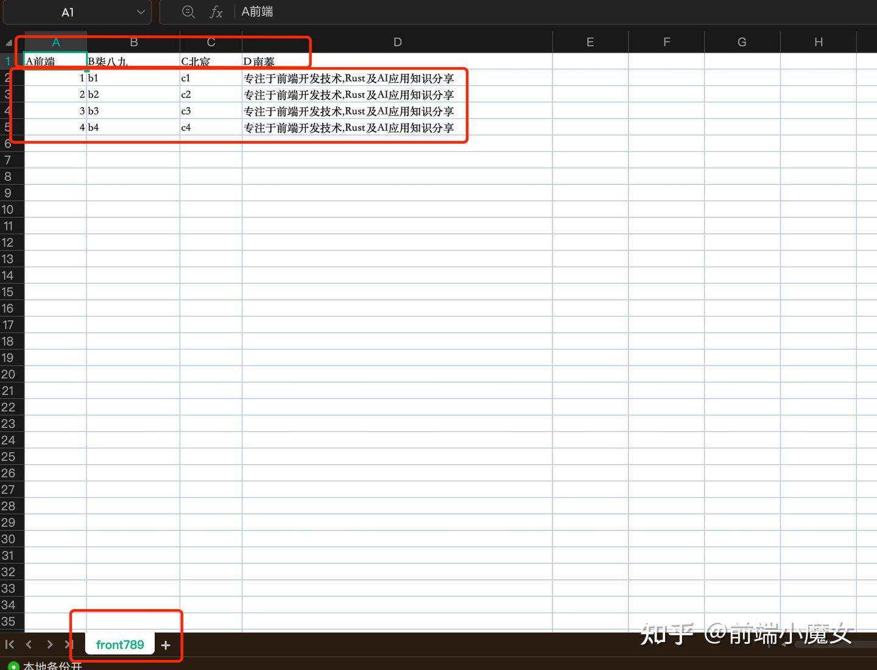Jump to first sheet using leftmost navigation icon
Viewport: 877px width, 670px height.
(x=9, y=644)
